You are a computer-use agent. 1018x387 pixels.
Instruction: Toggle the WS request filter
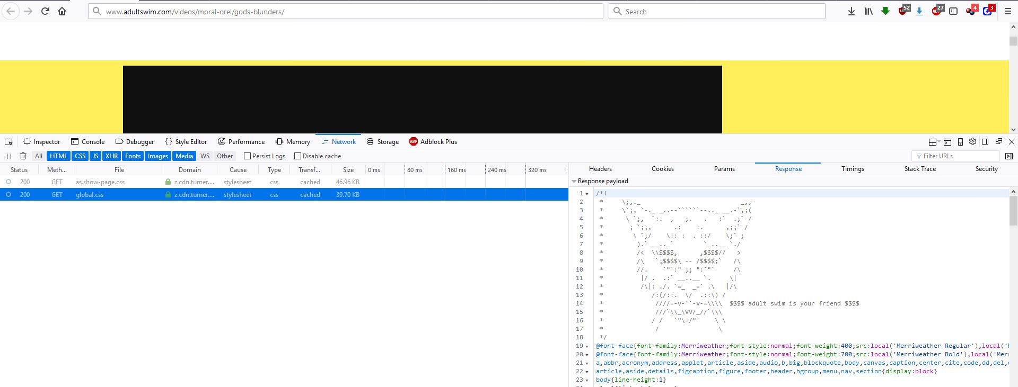(205, 156)
